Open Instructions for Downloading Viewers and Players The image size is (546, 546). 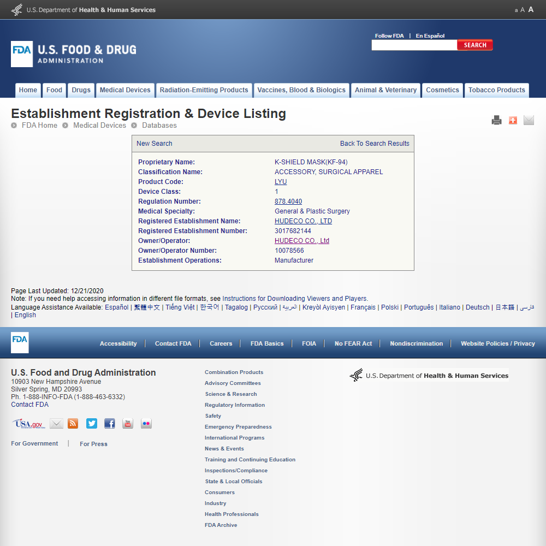pyautogui.click(x=295, y=299)
